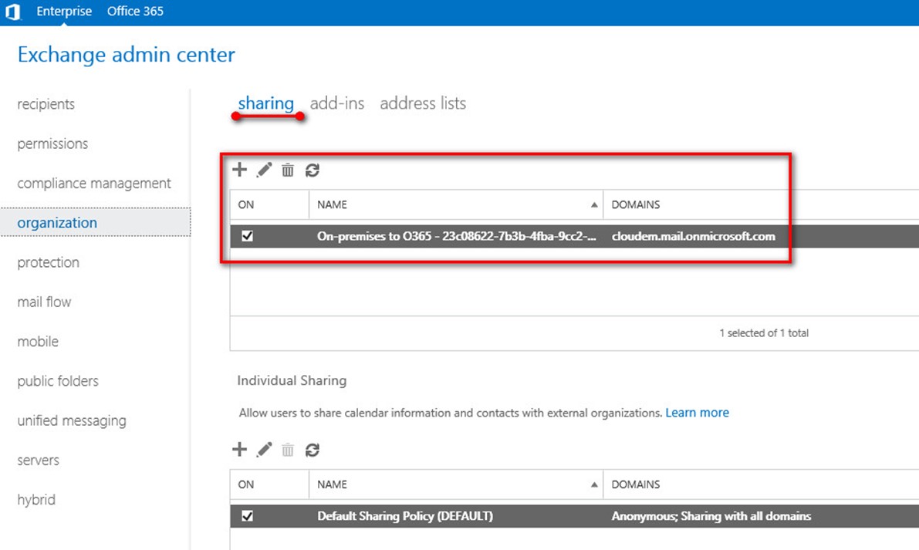919x550 pixels.
Task: Follow the Learn more link
Action: (x=698, y=413)
